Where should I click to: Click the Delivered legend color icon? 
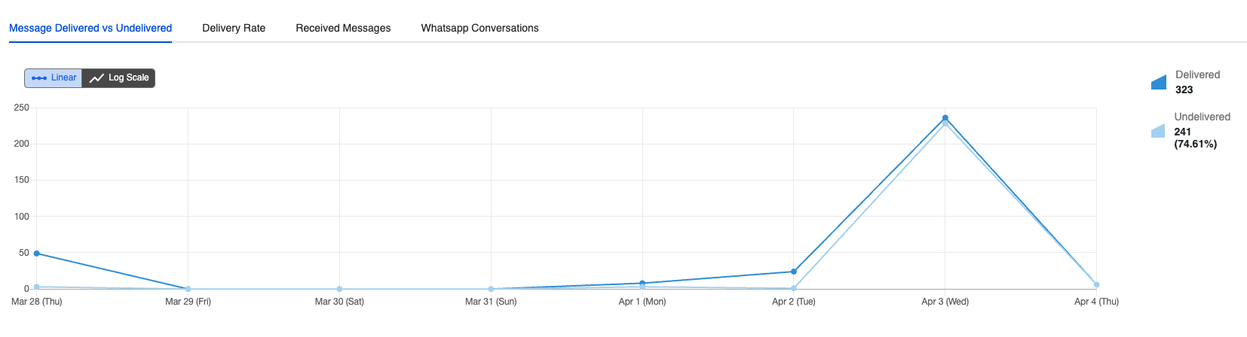click(1159, 83)
